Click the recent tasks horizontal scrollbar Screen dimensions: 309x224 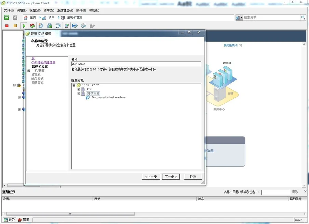tap(70, 214)
